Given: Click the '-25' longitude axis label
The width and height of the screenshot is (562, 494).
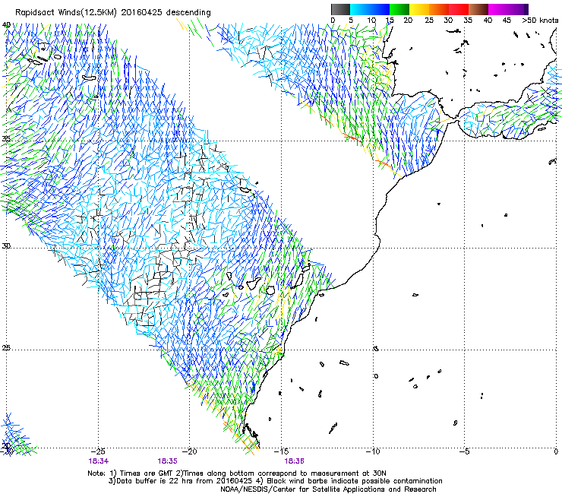Looking at the screenshot, I should [98, 451].
